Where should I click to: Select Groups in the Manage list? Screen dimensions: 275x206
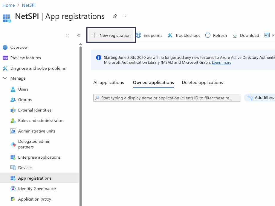39,100
